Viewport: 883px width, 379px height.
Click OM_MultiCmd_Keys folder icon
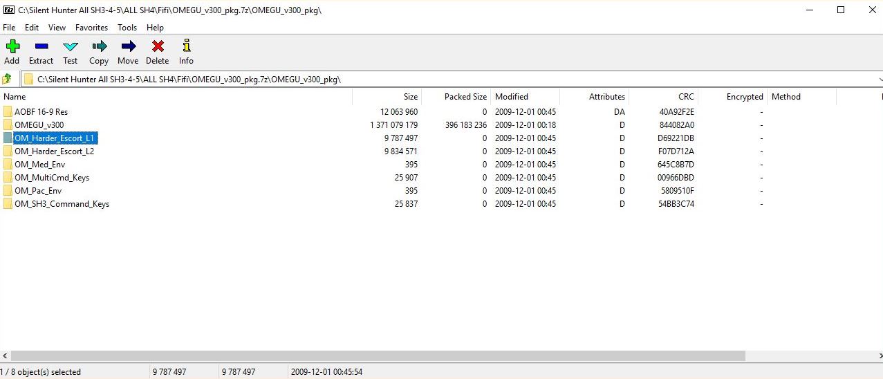tap(8, 177)
